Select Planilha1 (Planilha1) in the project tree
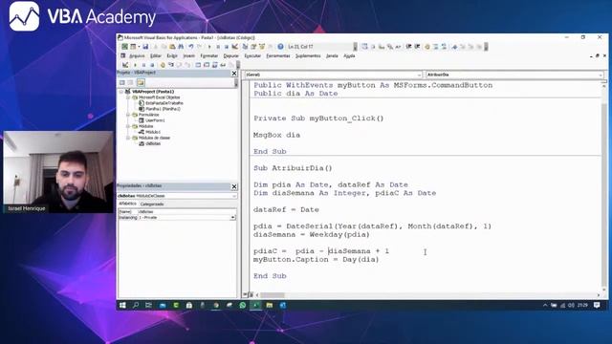The image size is (612, 344). tap(163, 109)
